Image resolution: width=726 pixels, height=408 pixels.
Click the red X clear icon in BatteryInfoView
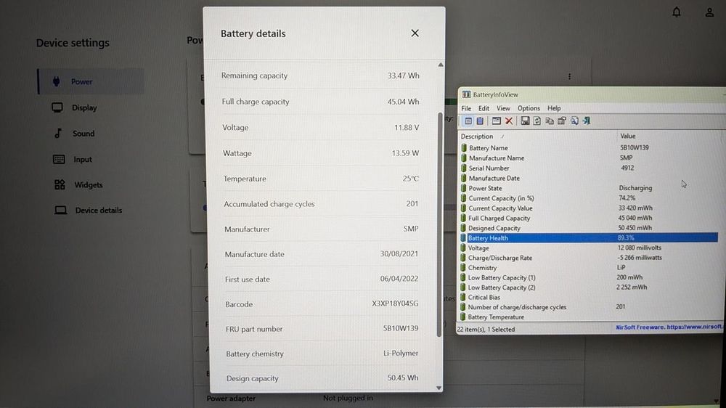point(509,121)
